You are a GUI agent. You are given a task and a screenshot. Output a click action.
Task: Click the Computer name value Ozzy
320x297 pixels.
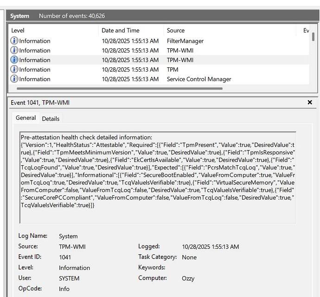click(x=188, y=278)
